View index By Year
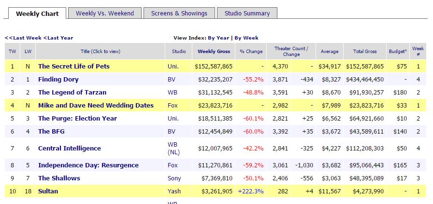433x204 pixels. pyautogui.click(x=218, y=38)
